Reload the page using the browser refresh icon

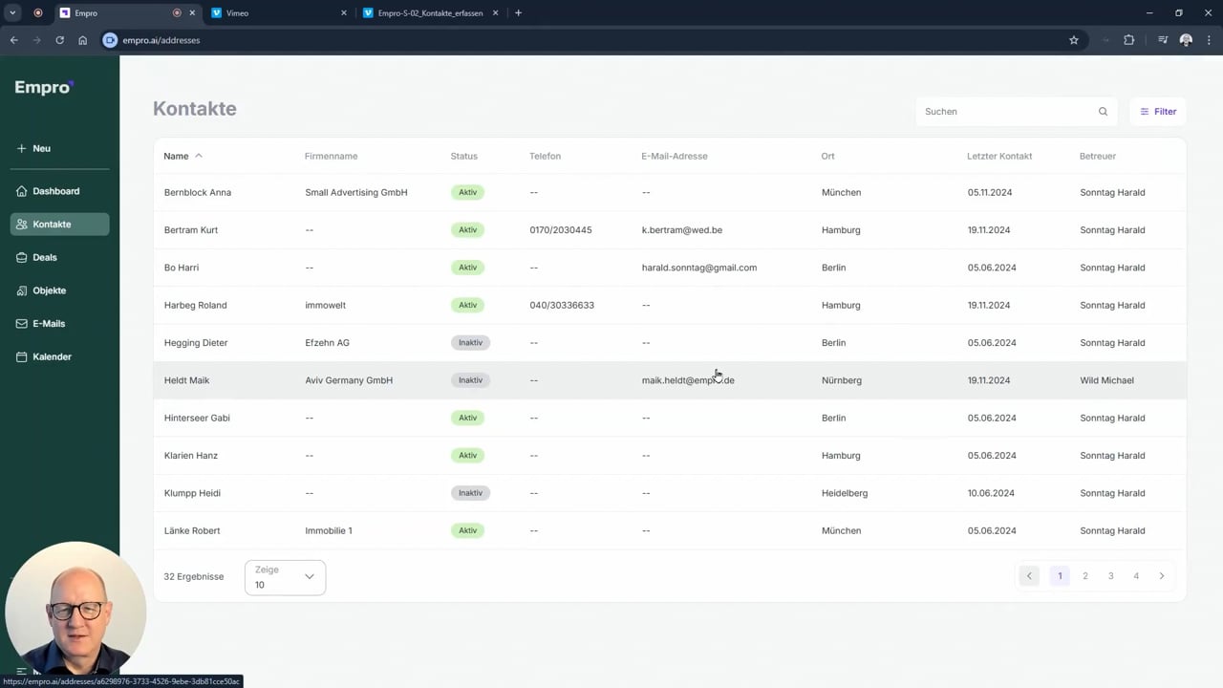coord(59,40)
